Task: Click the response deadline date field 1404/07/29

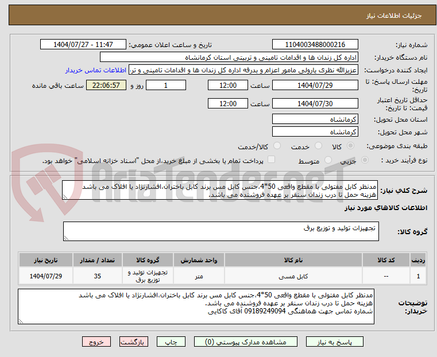Action: (x=315, y=85)
